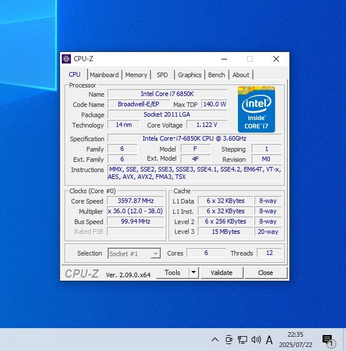Click the Level 3 '15 MBytes' value
This screenshot has height=351, width=346.
(225, 232)
